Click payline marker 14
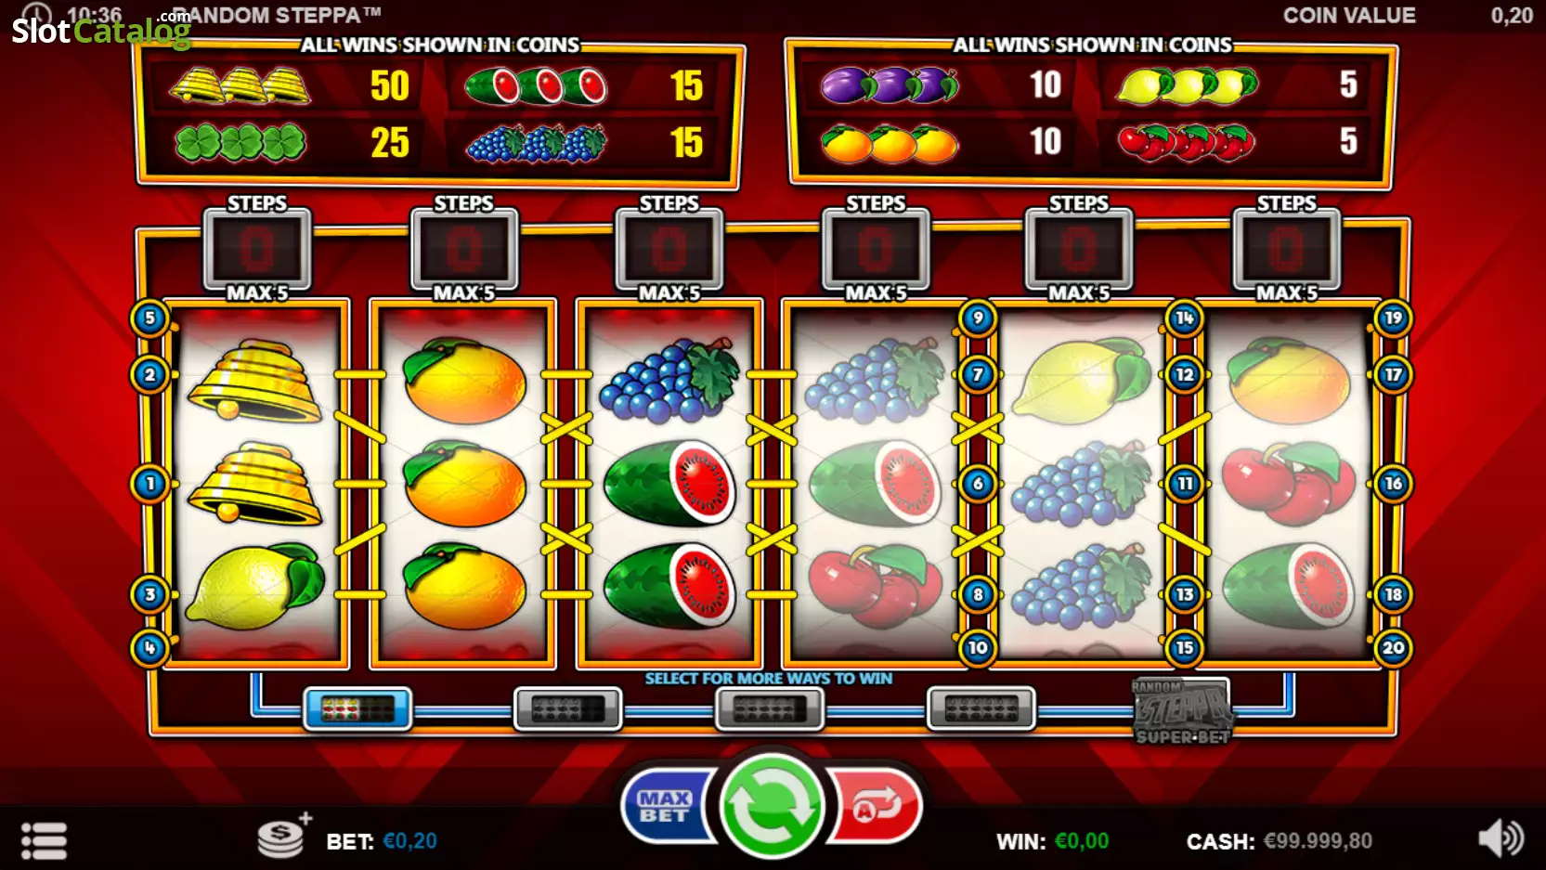The image size is (1546, 870). click(x=1184, y=318)
